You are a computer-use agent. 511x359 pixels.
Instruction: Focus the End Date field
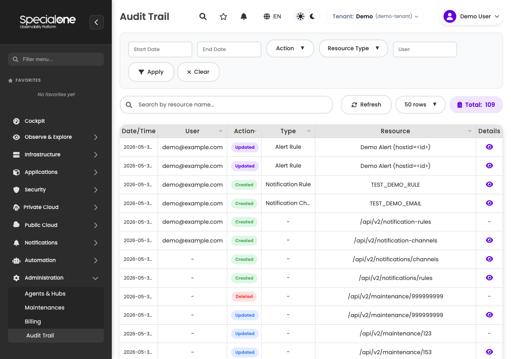(x=229, y=49)
